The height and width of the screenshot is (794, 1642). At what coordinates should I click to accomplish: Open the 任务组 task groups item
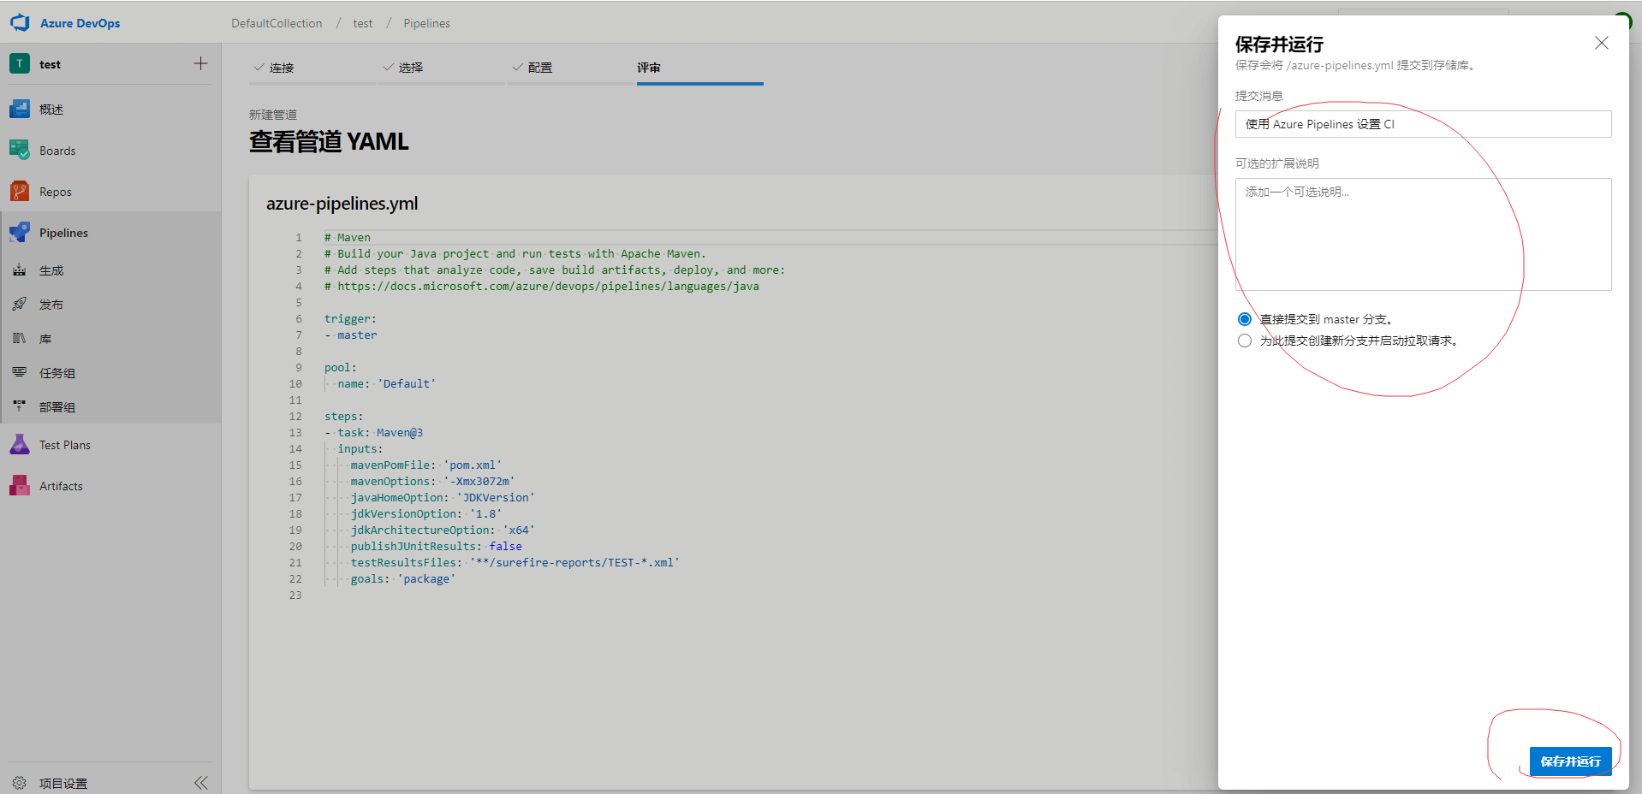(57, 373)
